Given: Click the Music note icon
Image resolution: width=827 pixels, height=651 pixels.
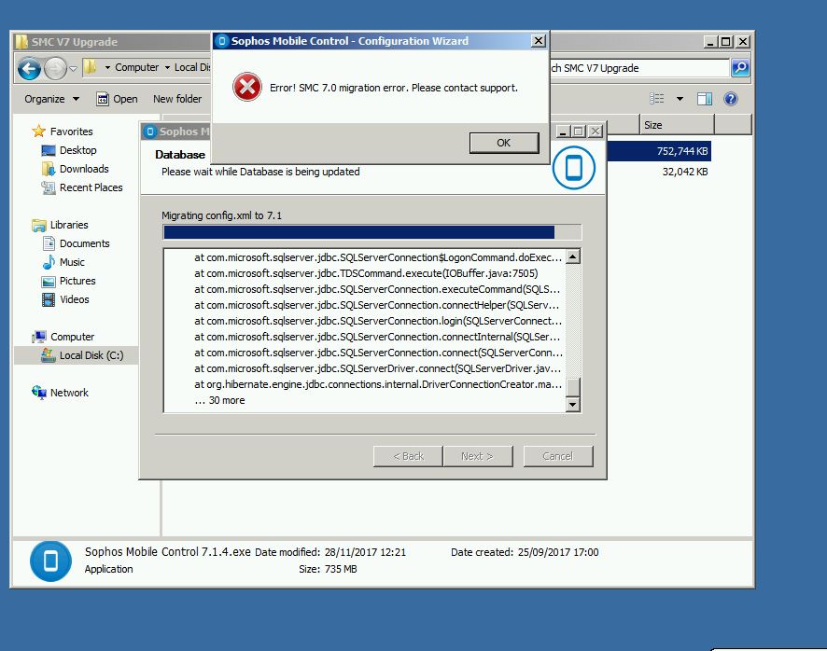Looking at the screenshot, I should tap(49, 262).
